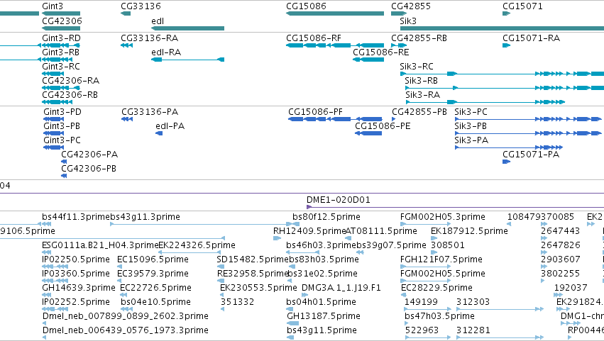Select transcript Gint3-RB label
Screen dimensions: 604x341
point(60,52)
